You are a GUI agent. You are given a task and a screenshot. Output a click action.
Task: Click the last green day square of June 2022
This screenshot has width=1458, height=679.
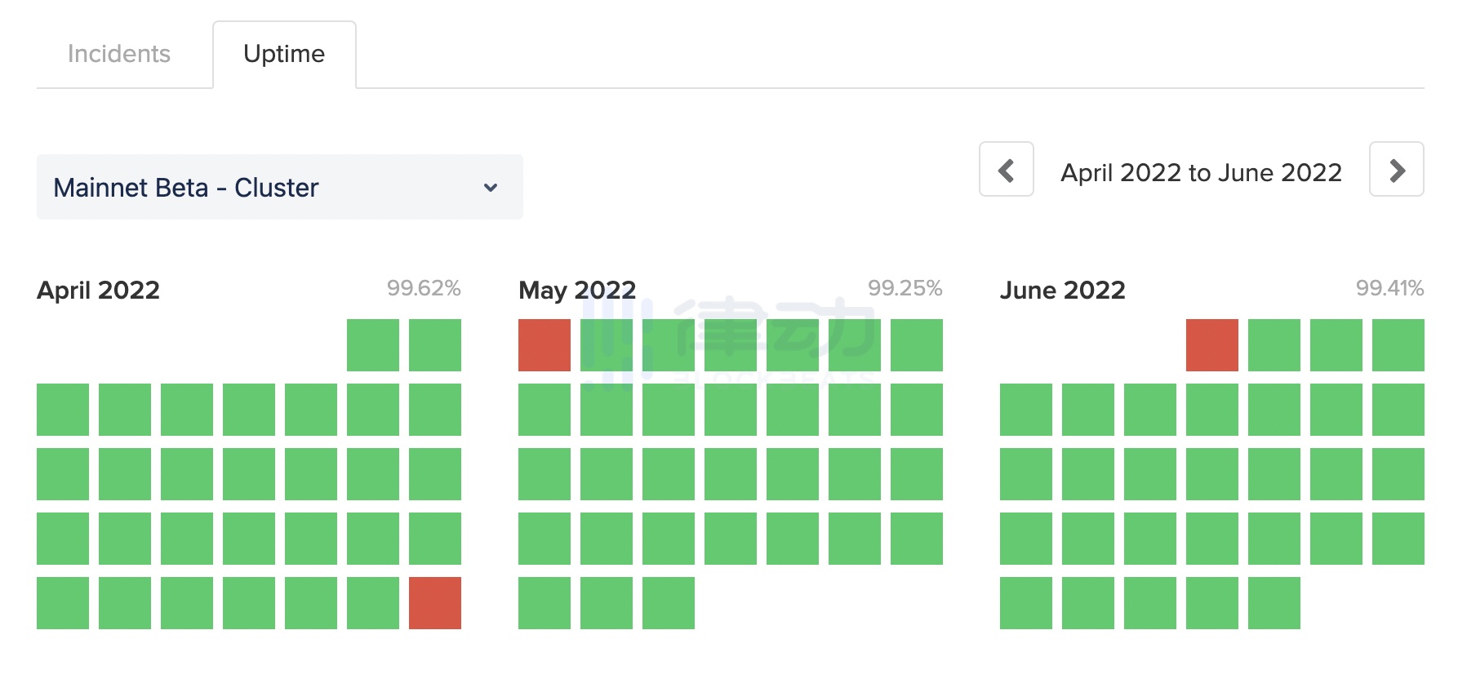[1274, 603]
